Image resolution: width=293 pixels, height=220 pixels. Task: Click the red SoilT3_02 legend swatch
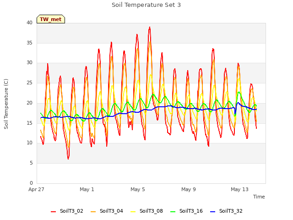[53, 212]
